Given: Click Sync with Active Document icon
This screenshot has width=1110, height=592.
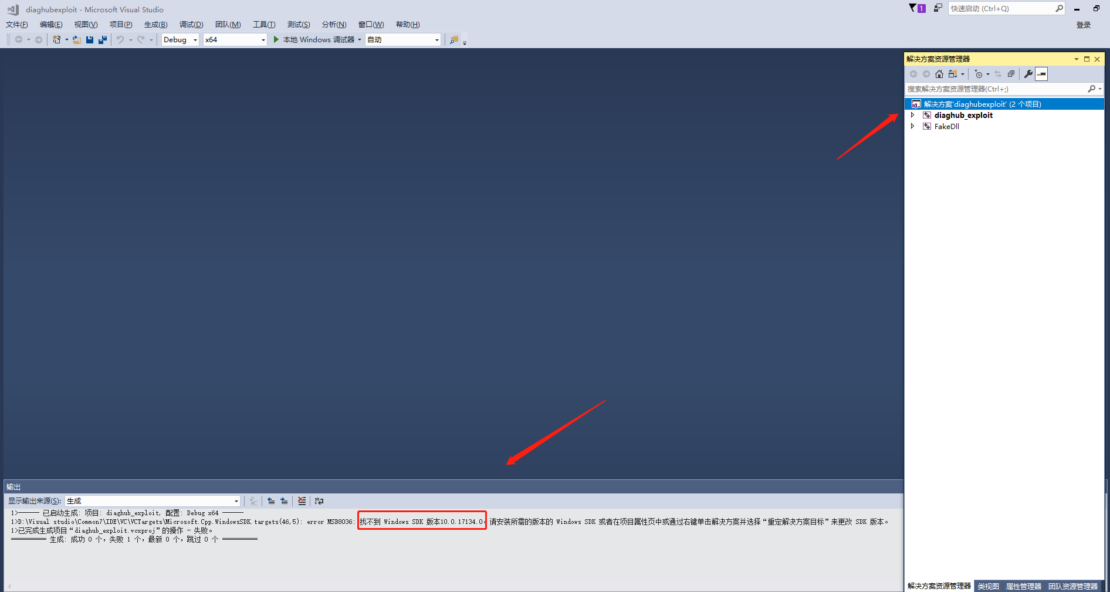Looking at the screenshot, I should 998,74.
